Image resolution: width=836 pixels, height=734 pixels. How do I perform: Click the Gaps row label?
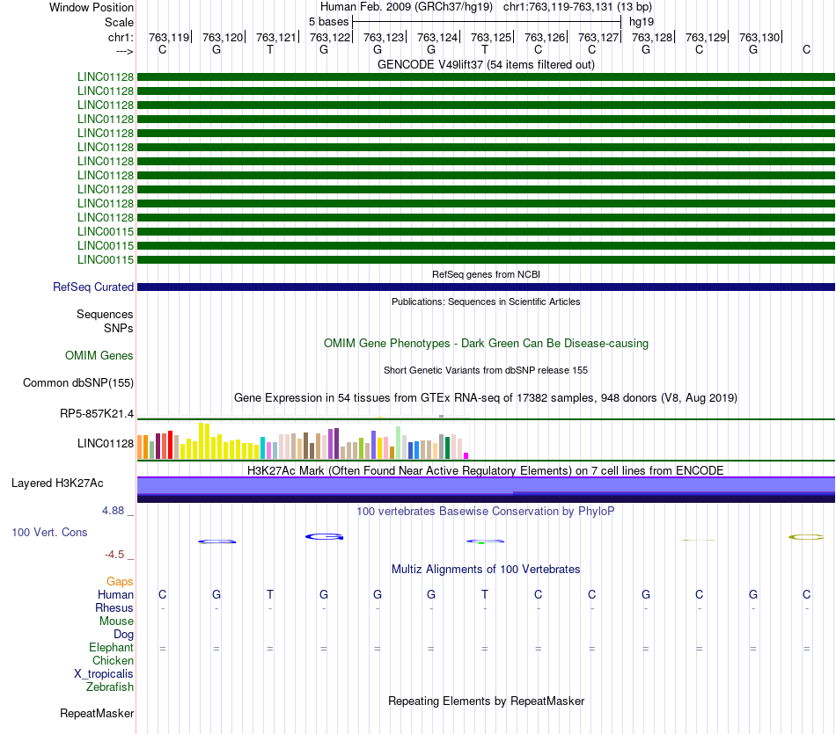tap(120, 582)
